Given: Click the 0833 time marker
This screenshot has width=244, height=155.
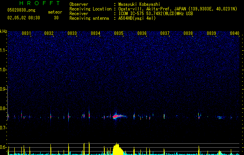Looking at the screenshot, I should [72, 33].
